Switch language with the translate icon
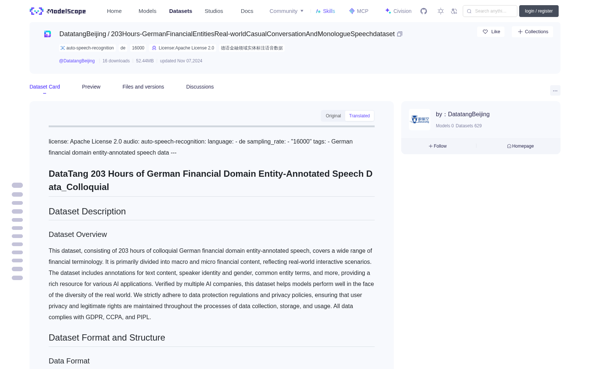590x369 pixels. click(x=454, y=11)
